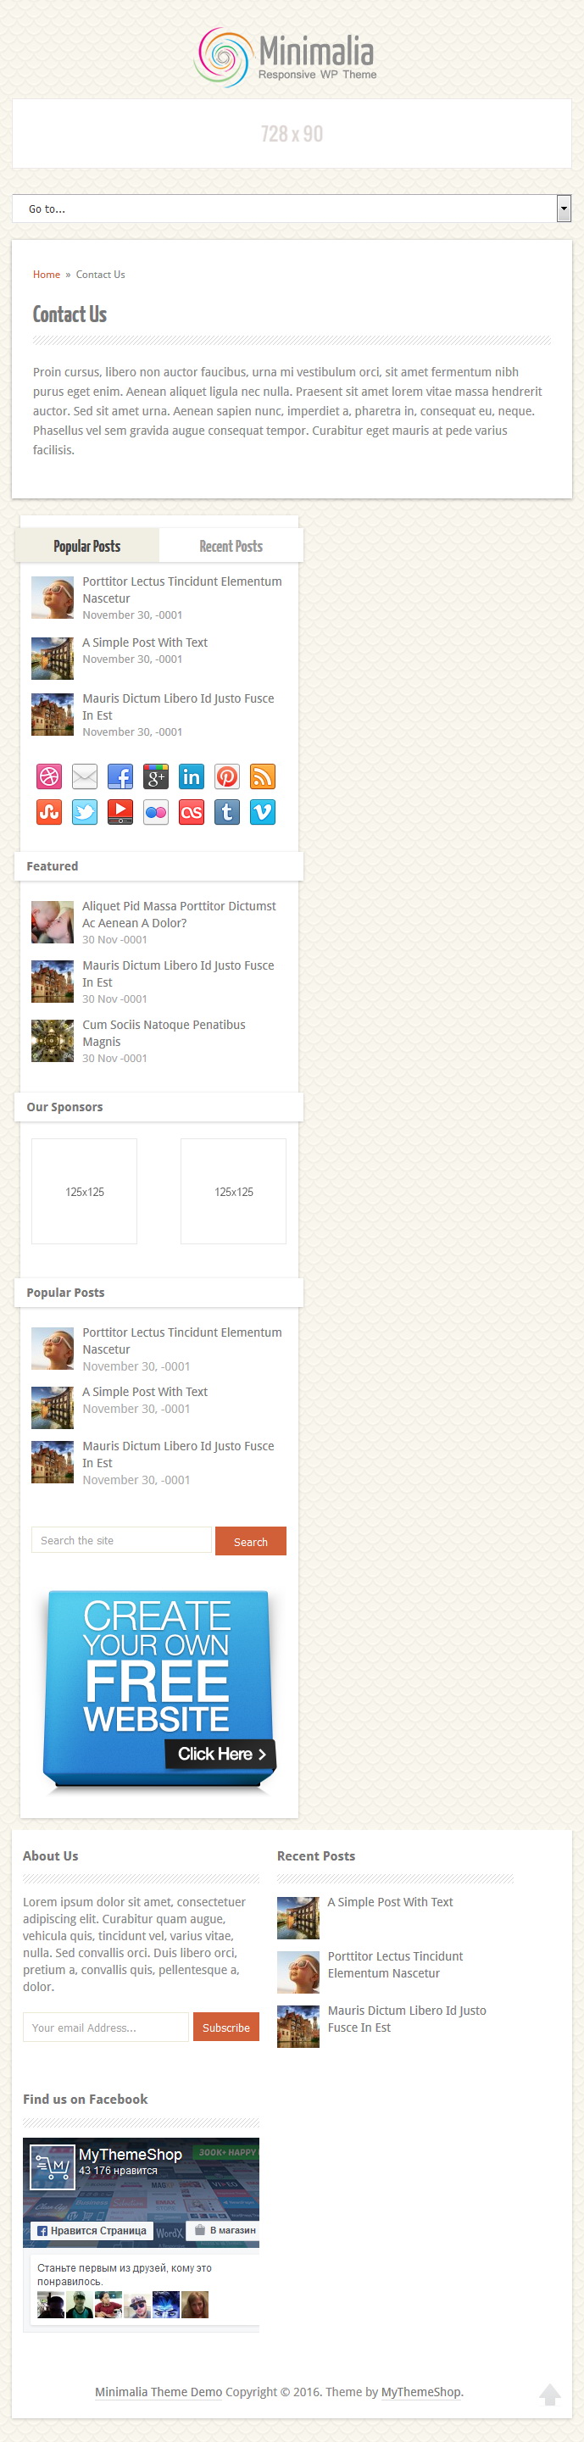This screenshot has width=584, height=2442.
Task: Click the back-to-top arrow in footer
Action: pos(550,2394)
